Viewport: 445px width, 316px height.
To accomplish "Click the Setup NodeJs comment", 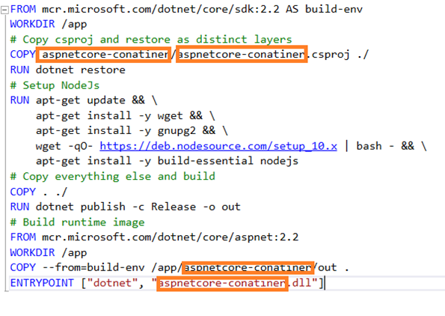I will [55, 85].
